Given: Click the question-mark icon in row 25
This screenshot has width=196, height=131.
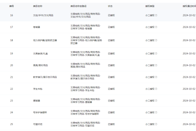Looking at the screenshot, I should [156, 124].
